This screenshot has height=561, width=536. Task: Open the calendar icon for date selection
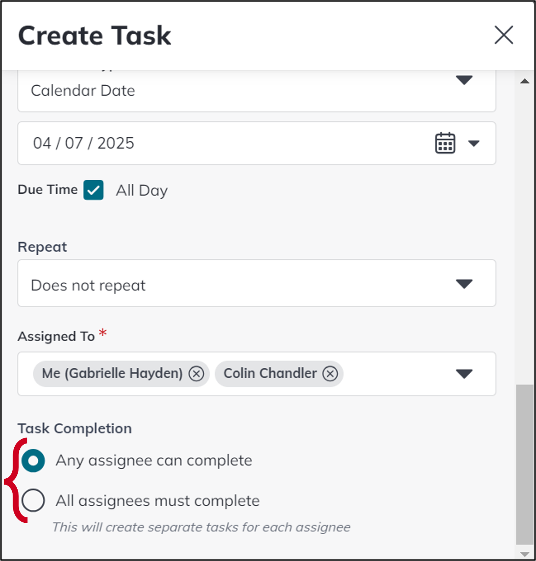point(445,143)
